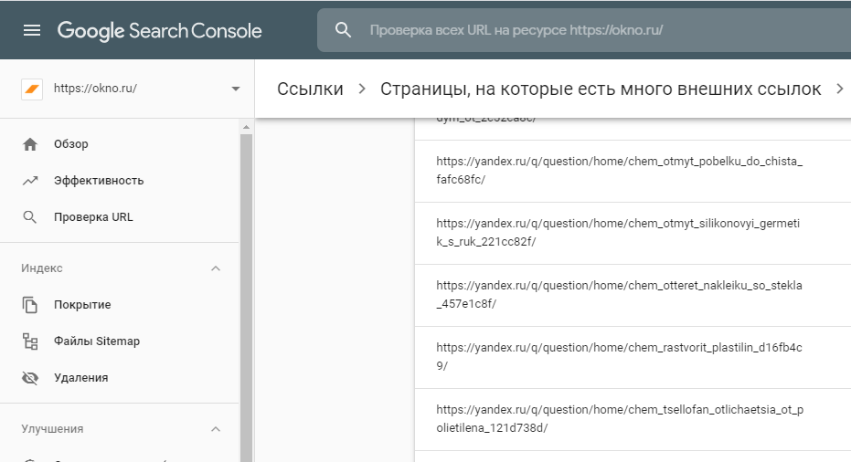
Task: Open the https://okno.ru/ property dropdown
Action: pyautogui.click(x=236, y=89)
